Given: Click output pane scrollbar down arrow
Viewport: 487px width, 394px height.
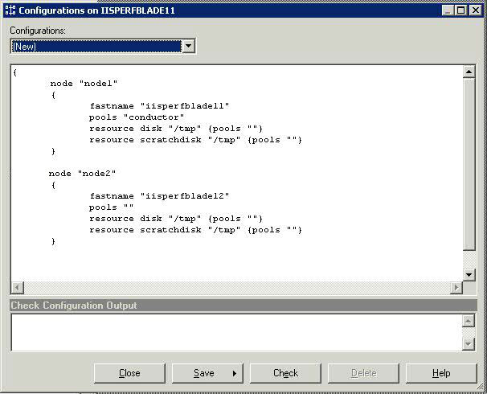Looking at the screenshot, I should (x=469, y=344).
